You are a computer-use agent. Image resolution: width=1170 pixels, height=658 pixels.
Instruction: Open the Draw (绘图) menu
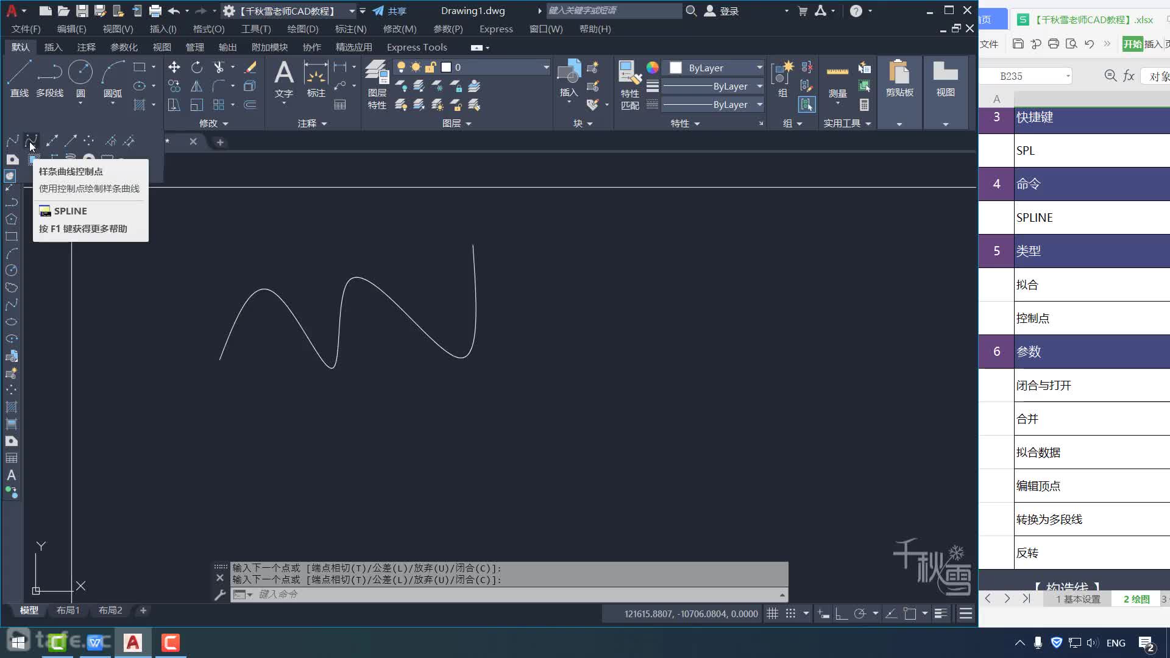[x=303, y=29]
